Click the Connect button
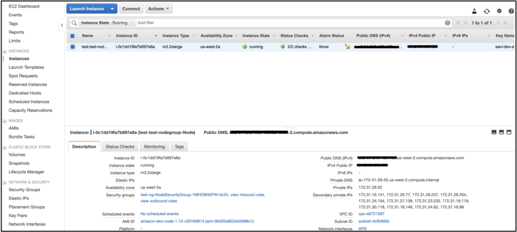 tap(131, 9)
